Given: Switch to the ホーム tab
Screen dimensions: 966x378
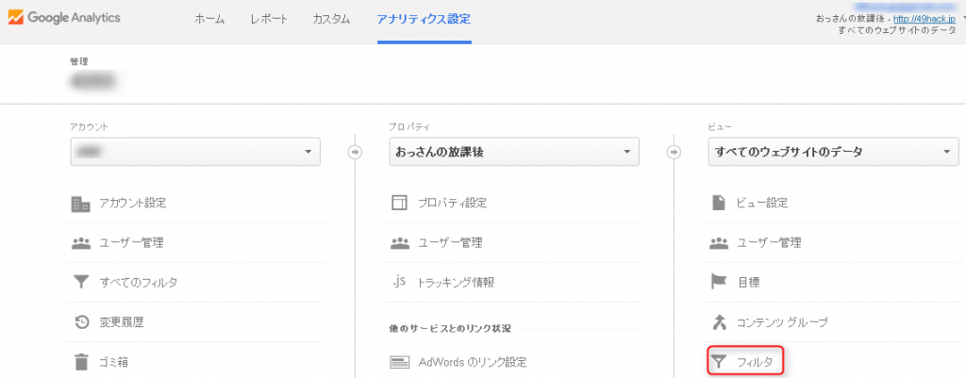Looking at the screenshot, I should tap(209, 20).
